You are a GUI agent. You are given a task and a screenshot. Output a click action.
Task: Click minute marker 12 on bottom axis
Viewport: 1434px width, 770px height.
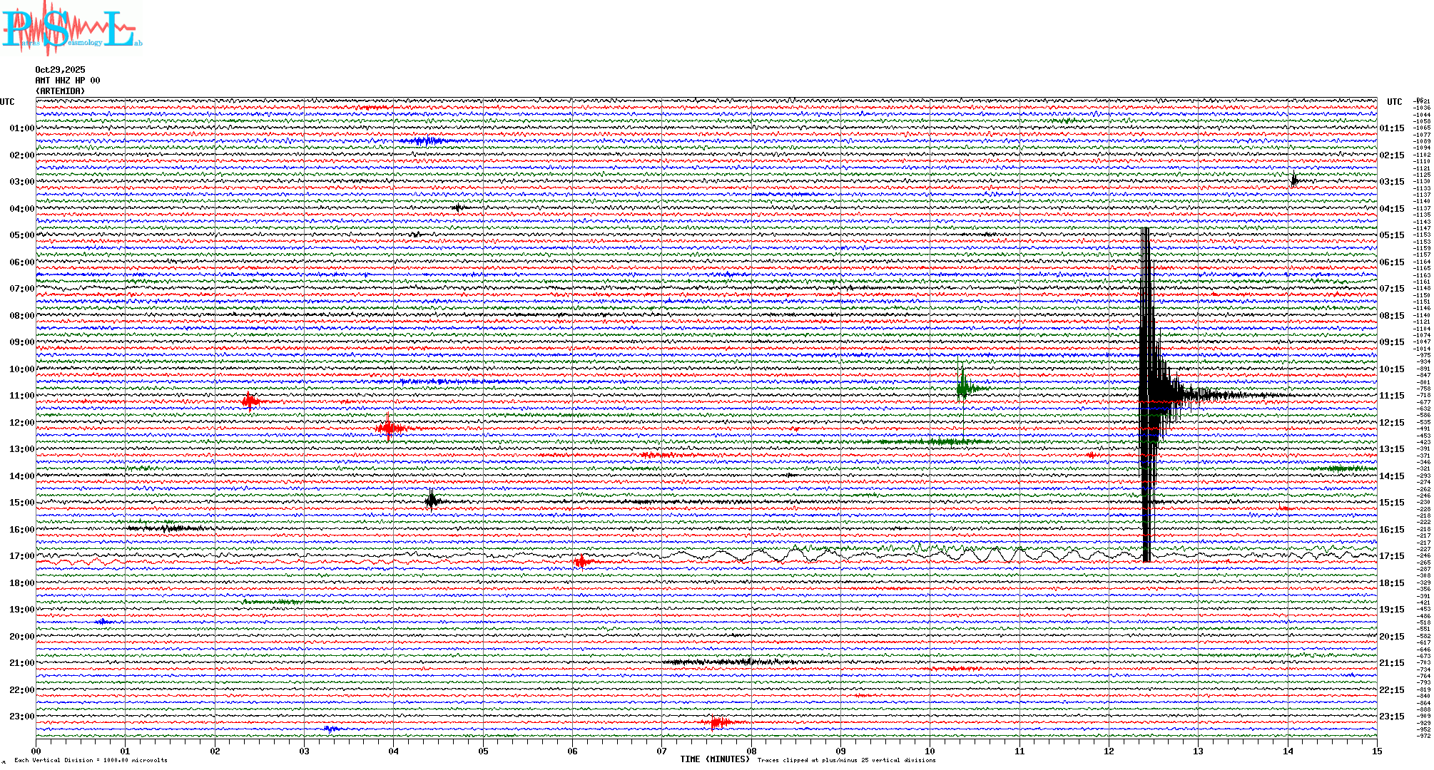1109,751
